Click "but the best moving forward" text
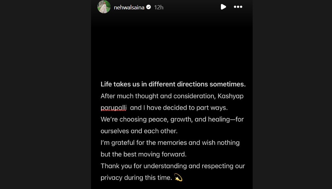 tap(143, 154)
